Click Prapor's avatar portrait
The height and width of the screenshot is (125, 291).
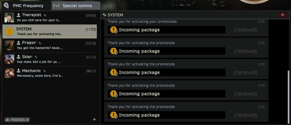click(x=9, y=45)
